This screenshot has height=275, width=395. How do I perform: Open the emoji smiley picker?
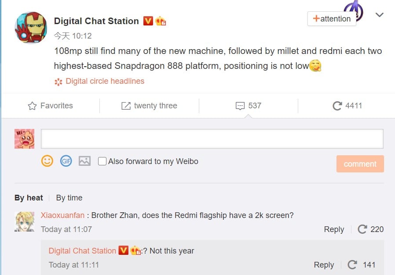tap(47, 161)
